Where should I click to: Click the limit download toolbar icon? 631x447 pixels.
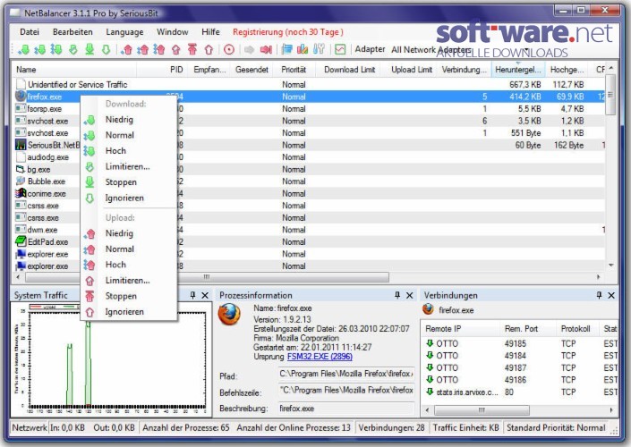pyautogui.click(x=72, y=50)
